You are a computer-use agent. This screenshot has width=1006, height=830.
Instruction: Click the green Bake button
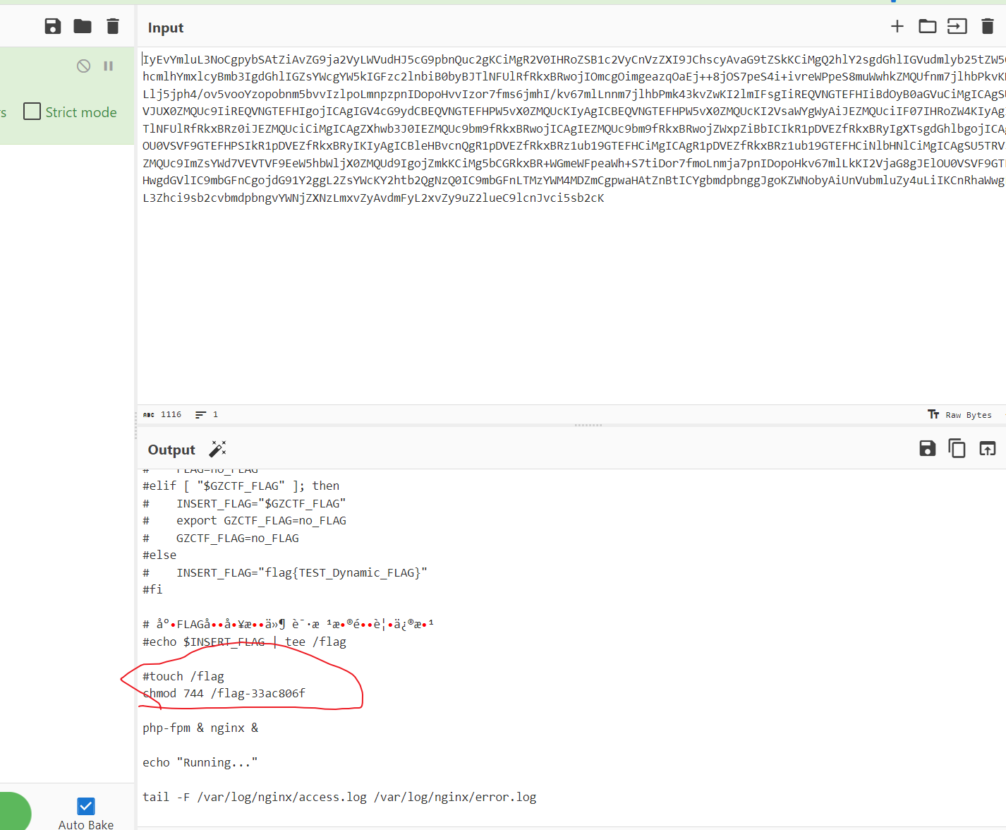click(x=14, y=812)
